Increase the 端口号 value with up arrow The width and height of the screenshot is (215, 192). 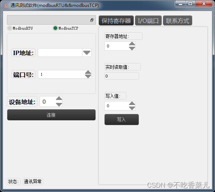(88, 72)
